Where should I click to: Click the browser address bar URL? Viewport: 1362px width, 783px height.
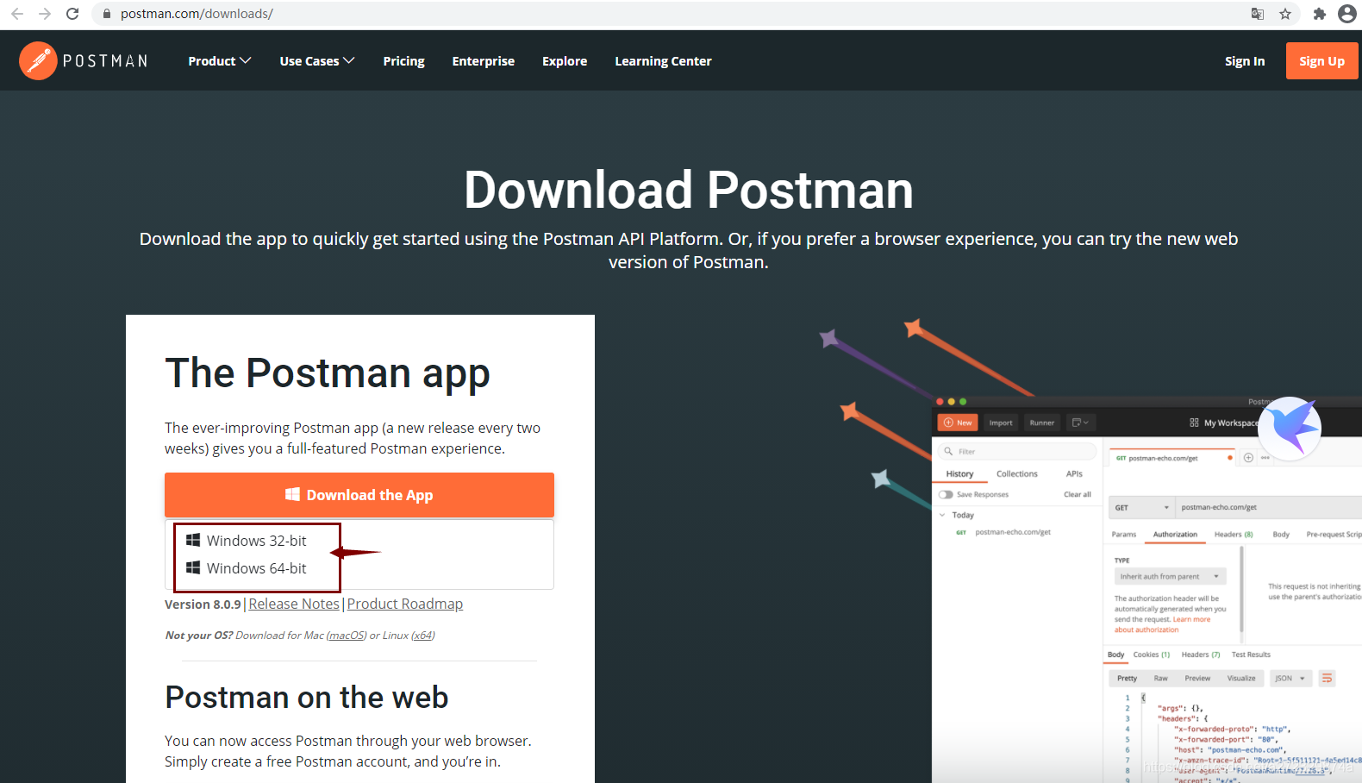pos(197,14)
